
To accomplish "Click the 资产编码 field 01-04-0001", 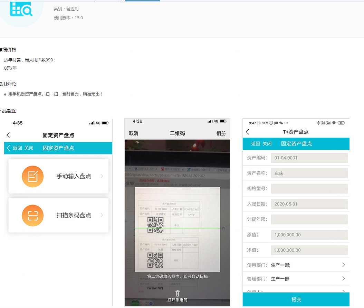I will tap(309, 158).
